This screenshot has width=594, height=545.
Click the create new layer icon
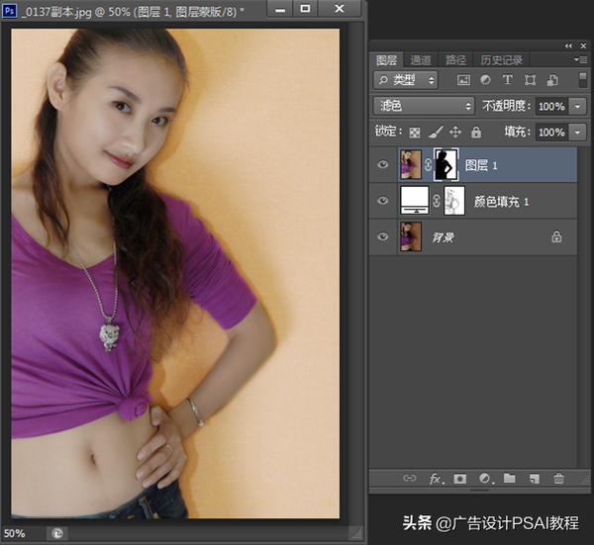pos(534,479)
